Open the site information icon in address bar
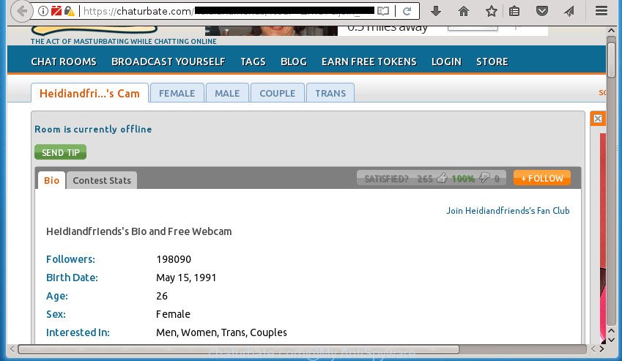622x361 pixels. click(x=42, y=11)
